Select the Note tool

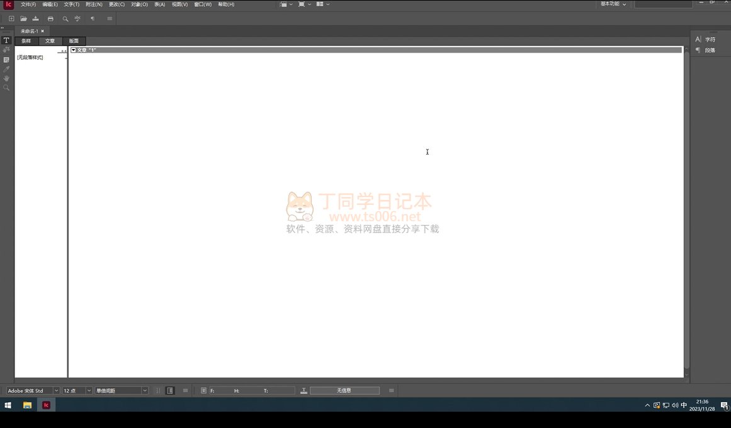(6, 60)
